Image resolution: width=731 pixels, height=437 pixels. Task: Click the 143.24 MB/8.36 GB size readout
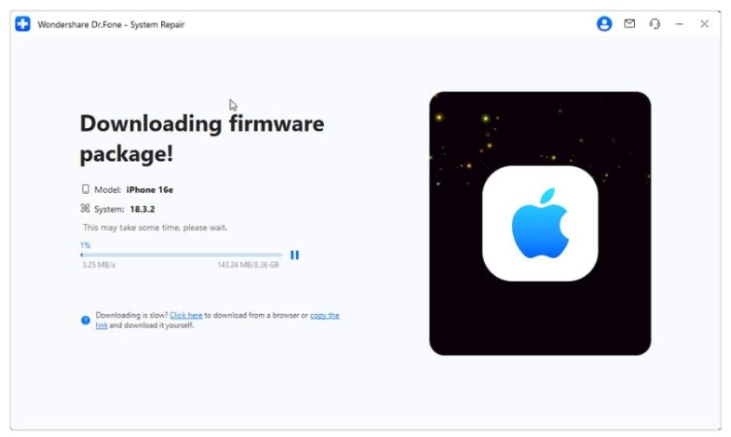[x=248, y=265]
